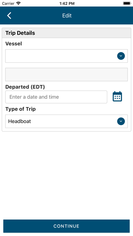This screenshot has width=133, height=236.
Task: Tap the Vessel dropdown chevron icon
Action: [x=121, y=56]
